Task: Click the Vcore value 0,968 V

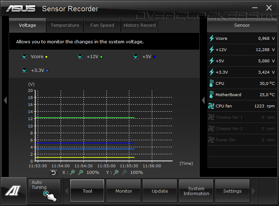Action: click(x=266, y=38)
